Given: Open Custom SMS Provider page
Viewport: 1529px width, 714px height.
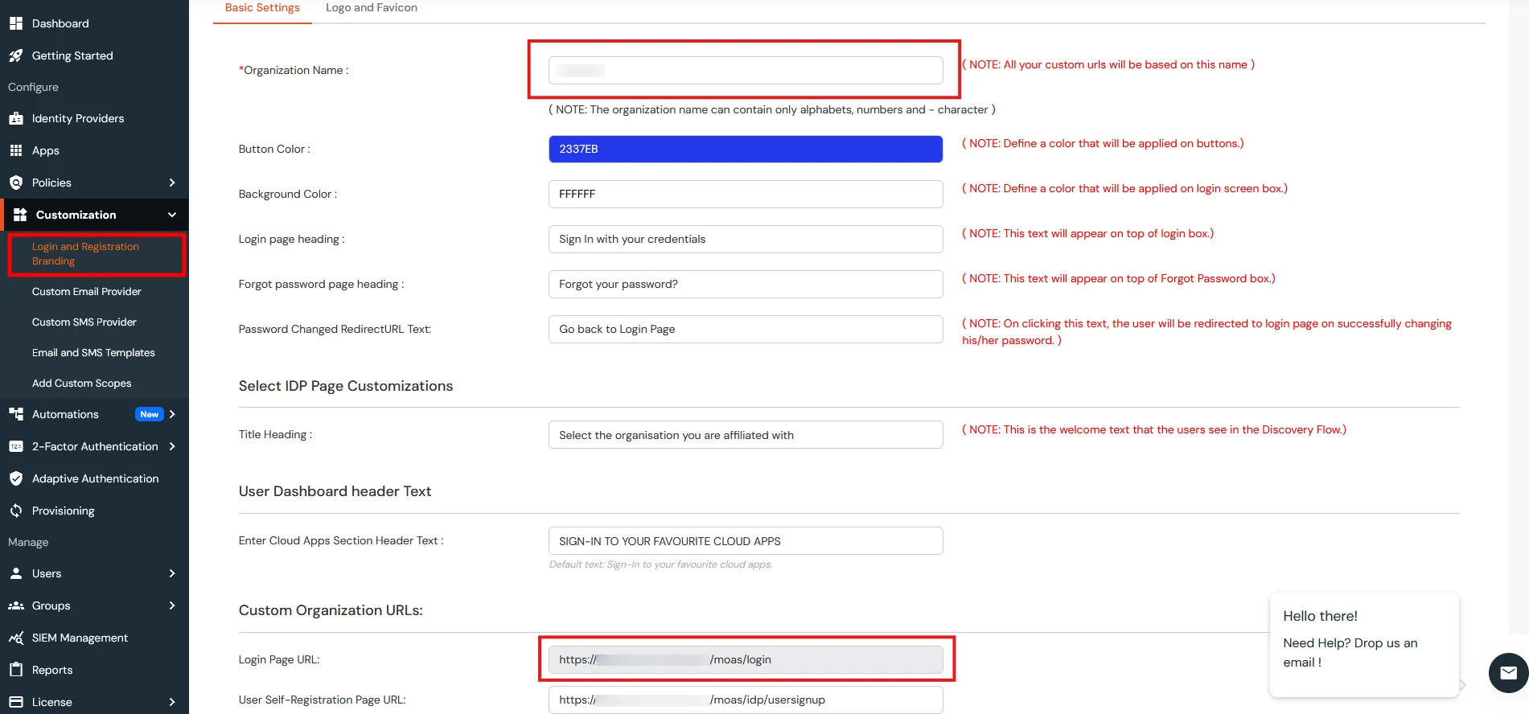Looking at the screenshot, I should [84, 322].
